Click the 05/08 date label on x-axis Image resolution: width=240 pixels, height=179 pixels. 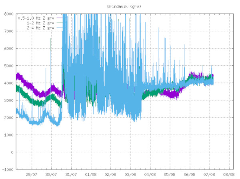(170, 174)
